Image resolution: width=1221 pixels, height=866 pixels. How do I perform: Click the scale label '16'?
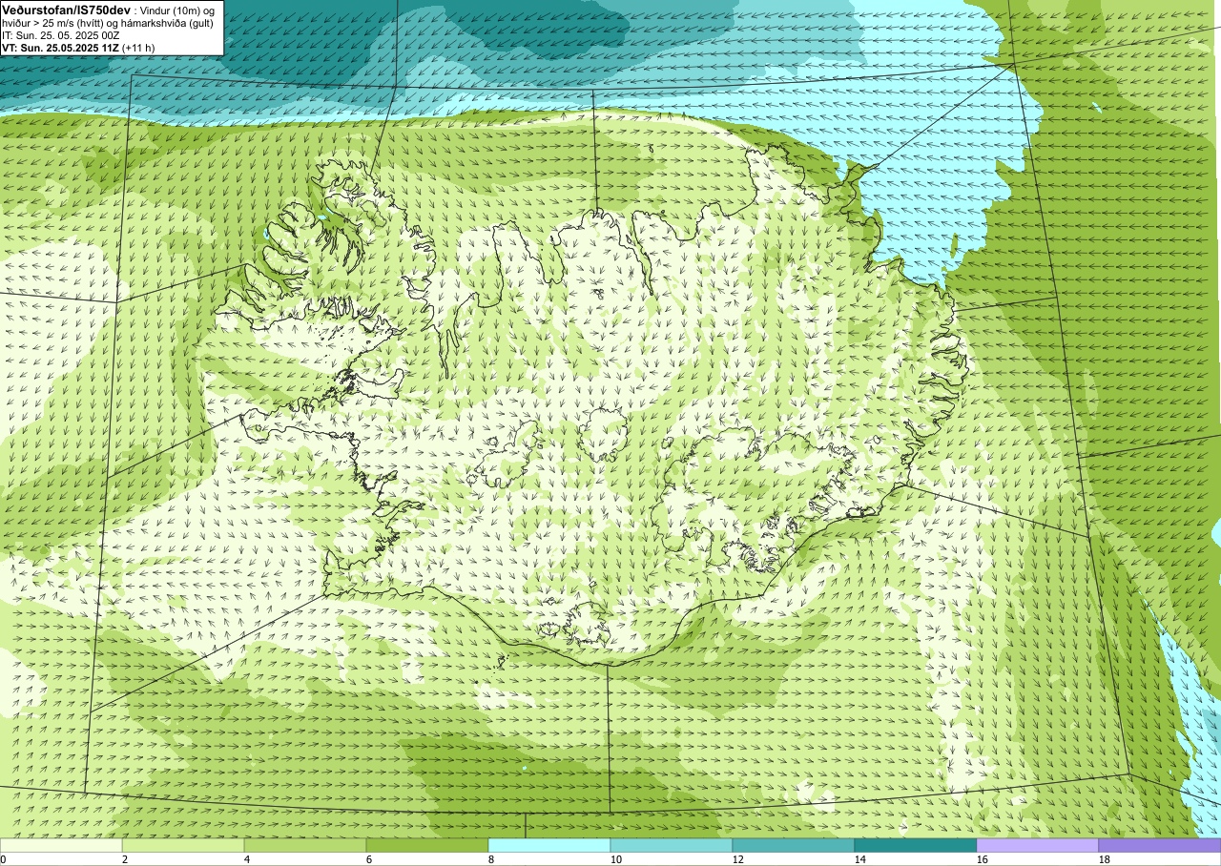click(983, 859)
